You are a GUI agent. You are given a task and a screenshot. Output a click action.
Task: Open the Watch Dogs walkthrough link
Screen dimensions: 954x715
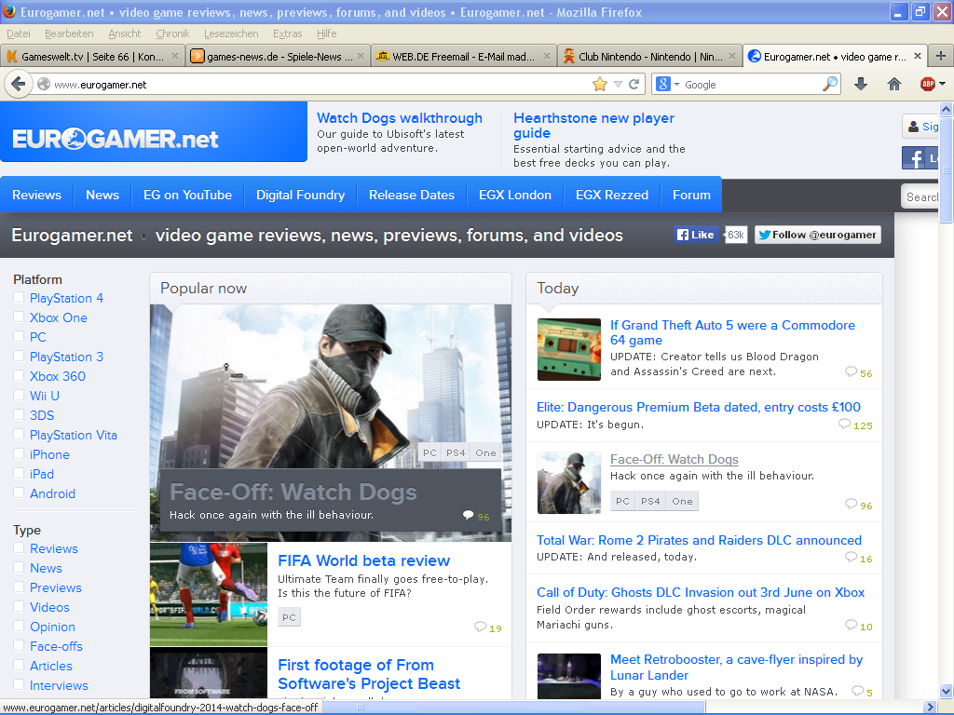tap(399, 118)
